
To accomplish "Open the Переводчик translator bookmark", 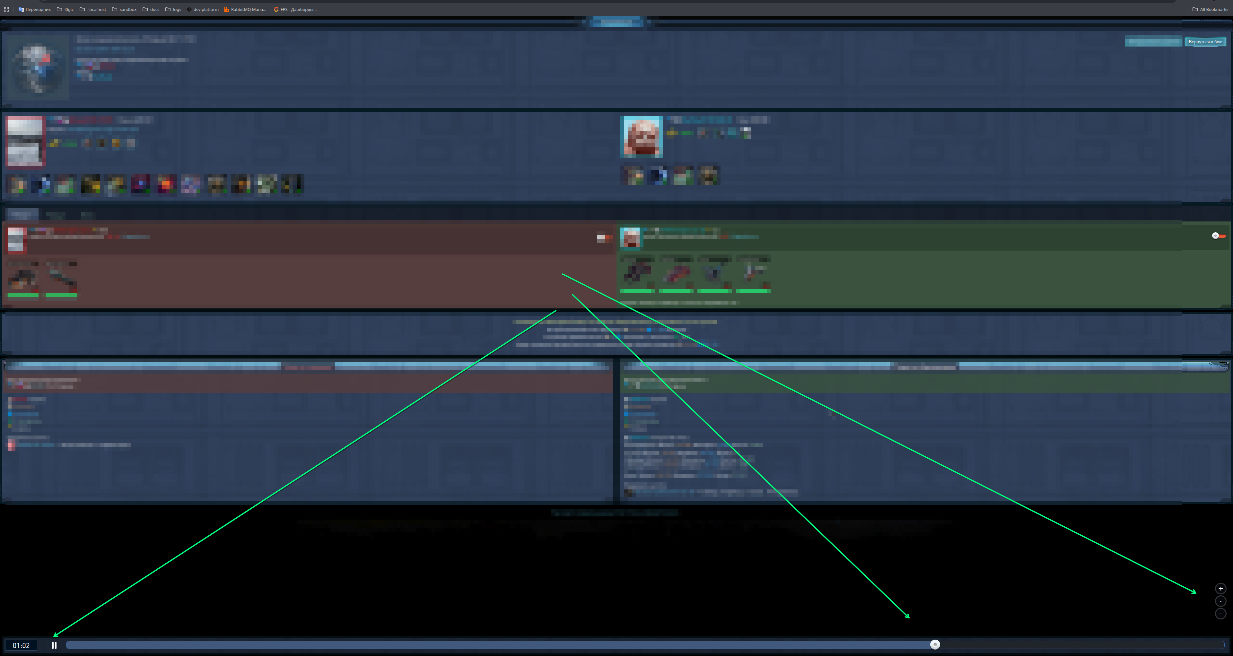I will point(34,9).
